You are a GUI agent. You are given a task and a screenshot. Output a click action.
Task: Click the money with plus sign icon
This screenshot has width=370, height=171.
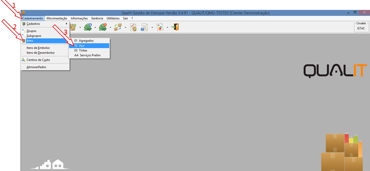point(88,27)
